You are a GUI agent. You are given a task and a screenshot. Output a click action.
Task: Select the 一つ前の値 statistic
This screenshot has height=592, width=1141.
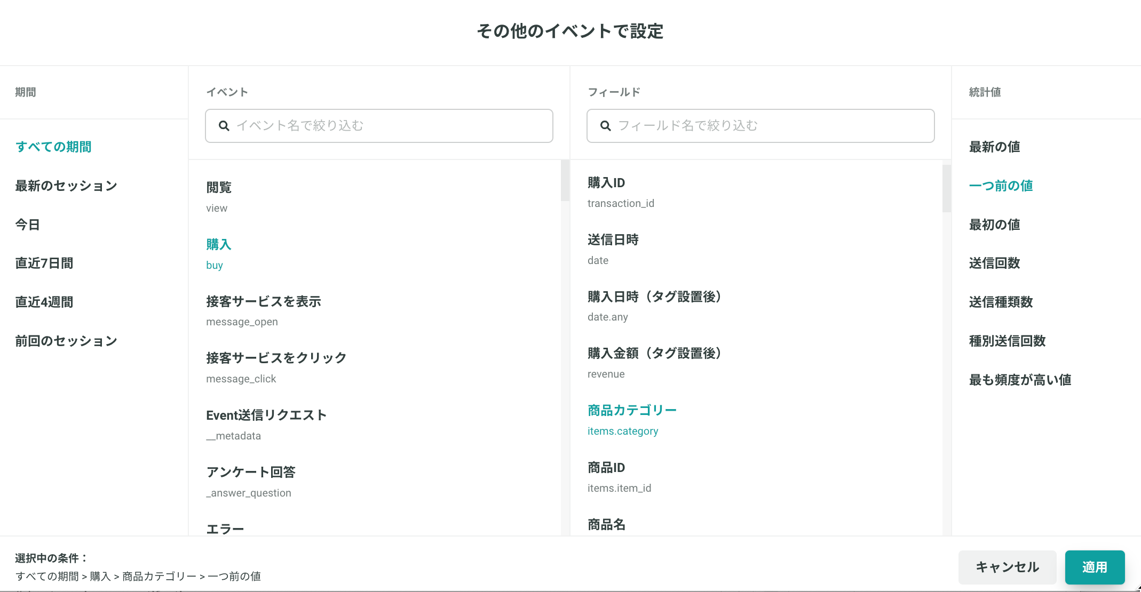[x=1001, y=186]
